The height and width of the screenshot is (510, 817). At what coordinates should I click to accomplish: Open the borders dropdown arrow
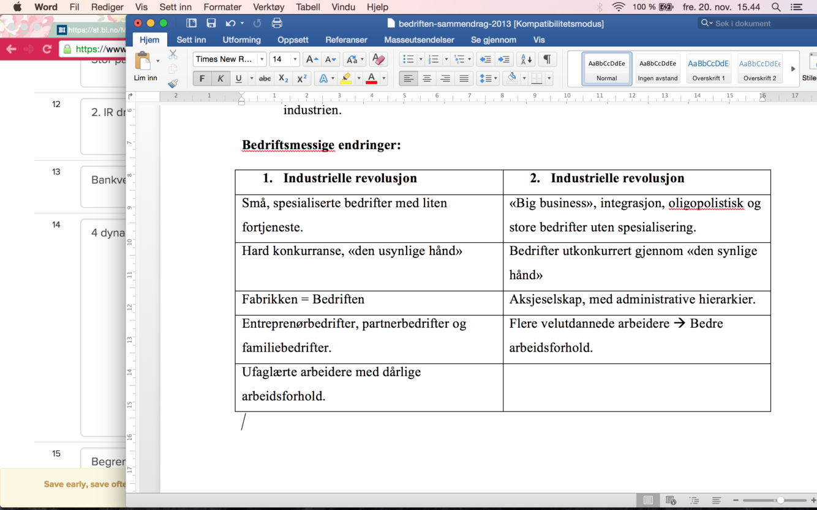click(549, 78)
